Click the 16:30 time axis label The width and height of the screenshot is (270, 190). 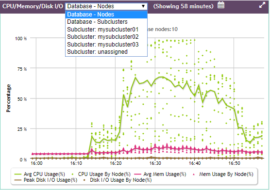[x=155, y=163]
